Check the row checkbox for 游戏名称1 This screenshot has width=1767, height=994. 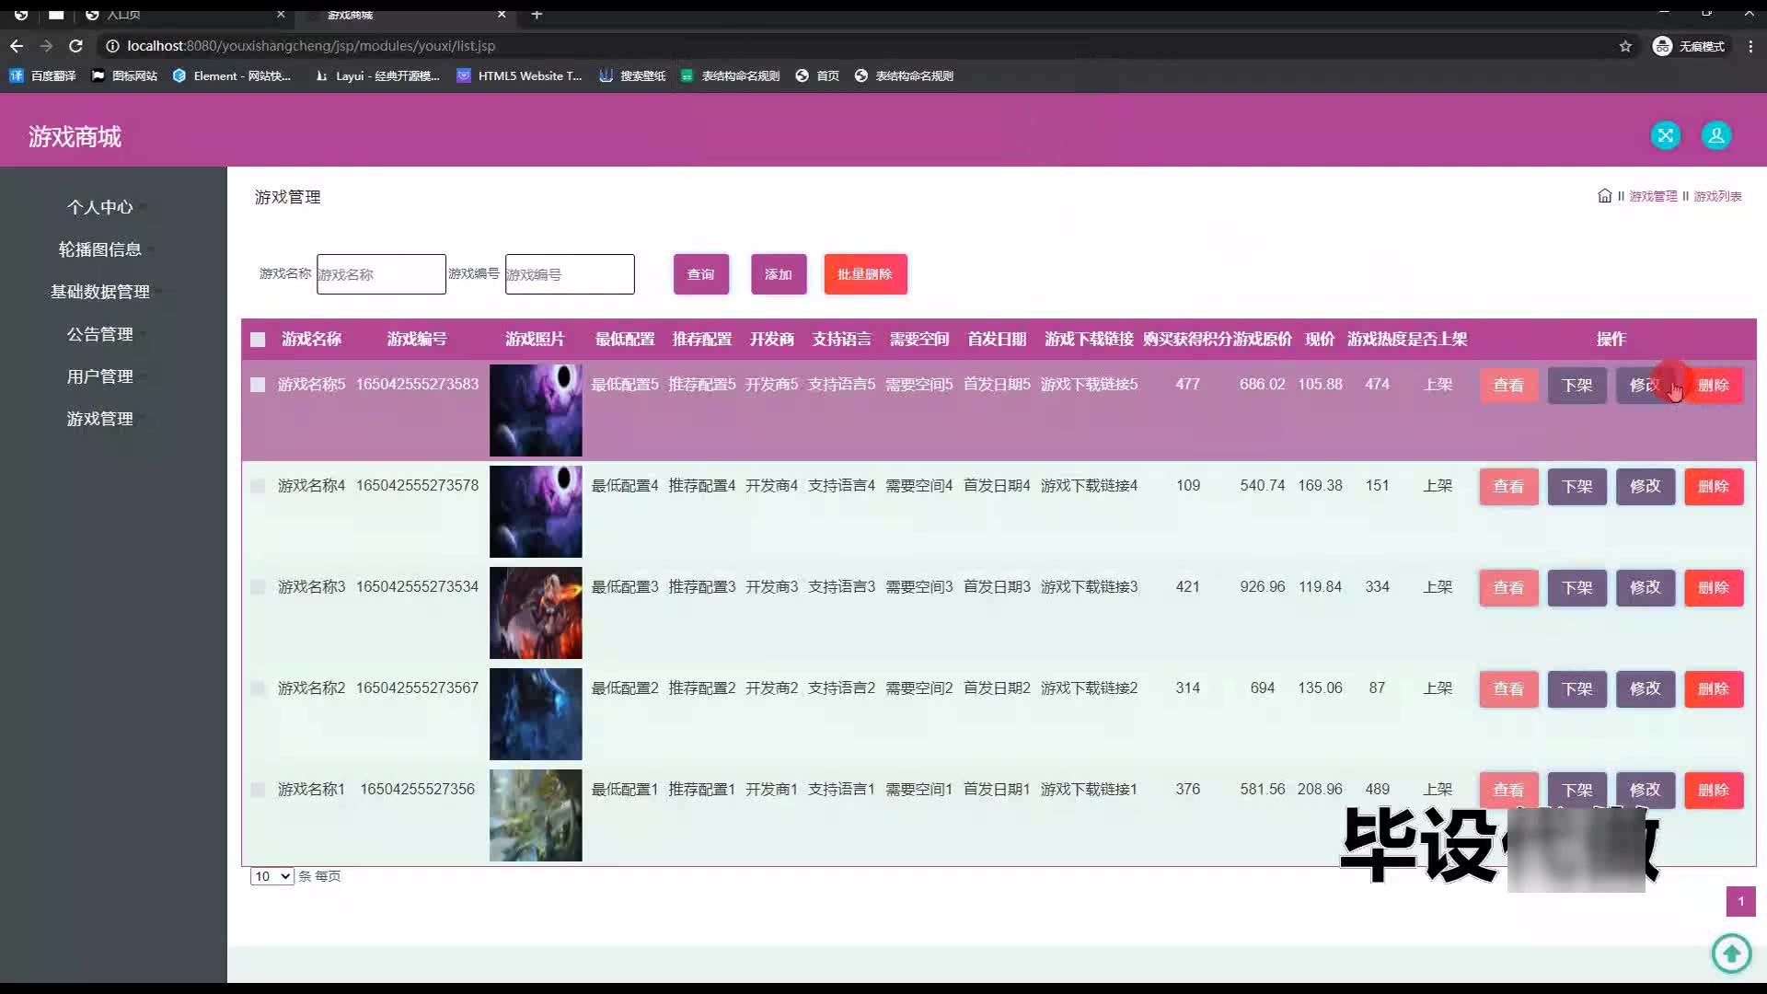(258, 790)
